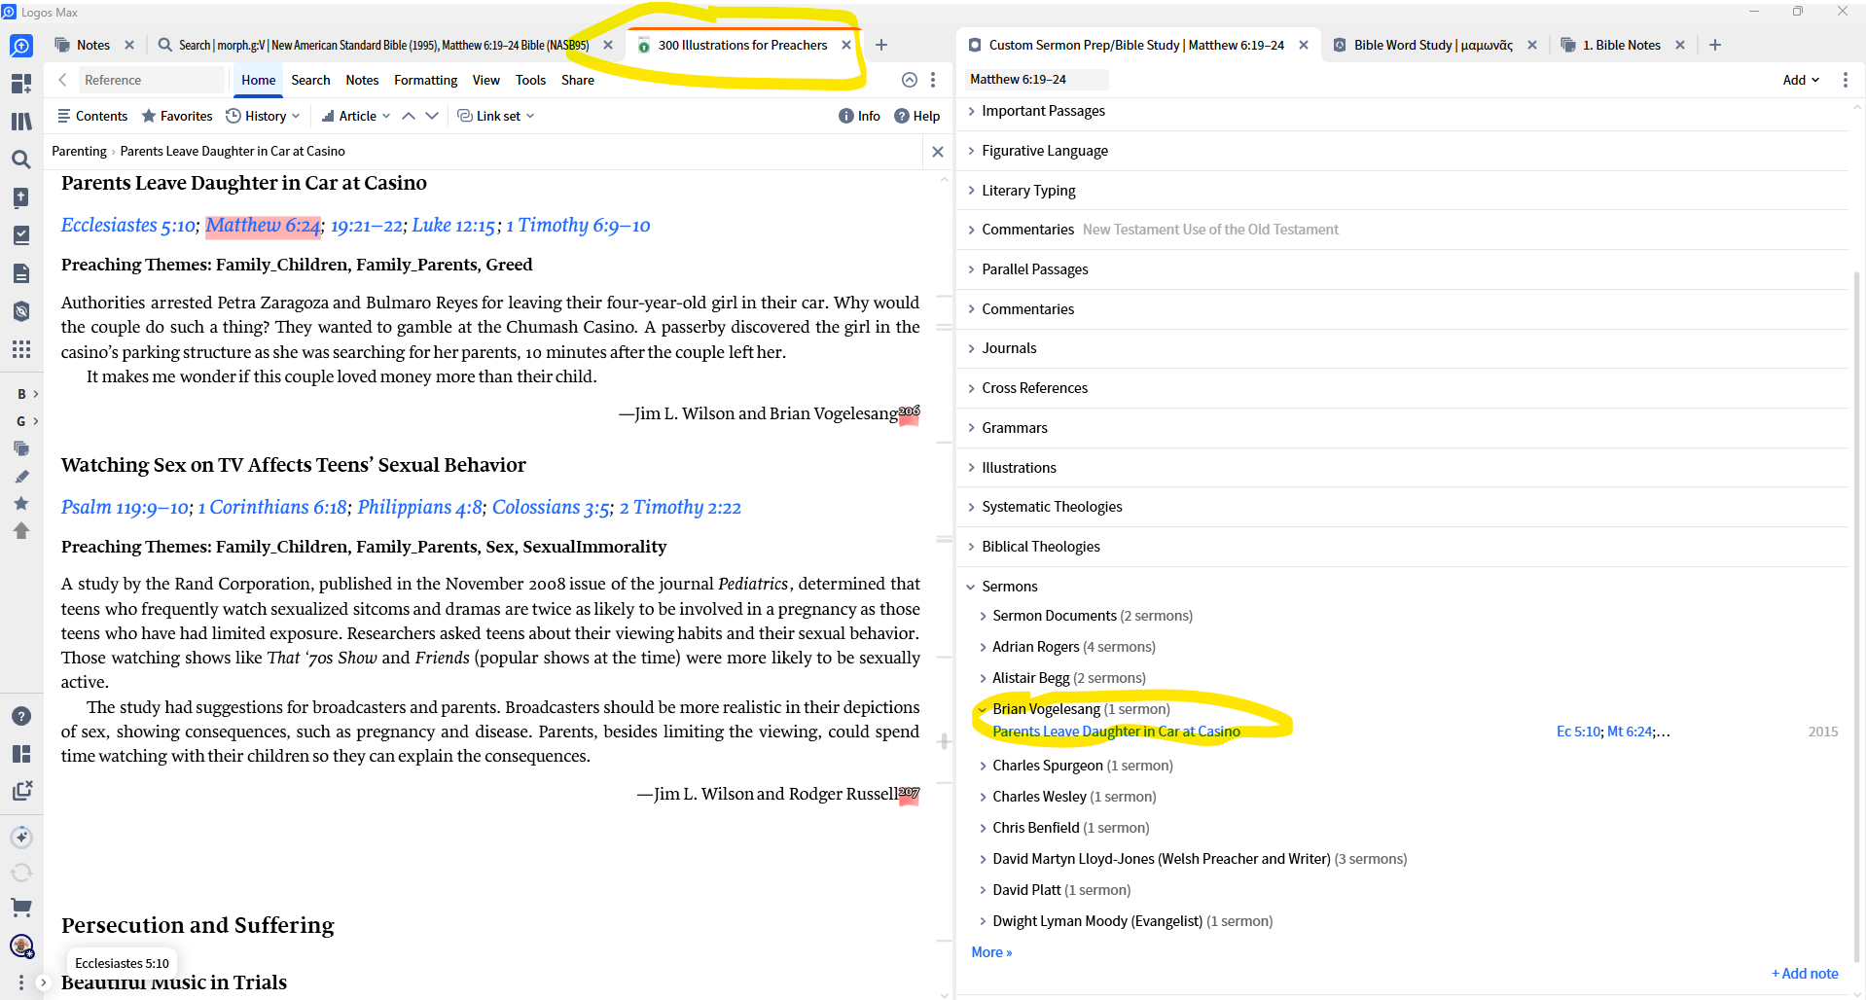The image size is (1866, 1000).
Task: Open the Philippians 4:8 reference link
Action: [x=419, y=508]
